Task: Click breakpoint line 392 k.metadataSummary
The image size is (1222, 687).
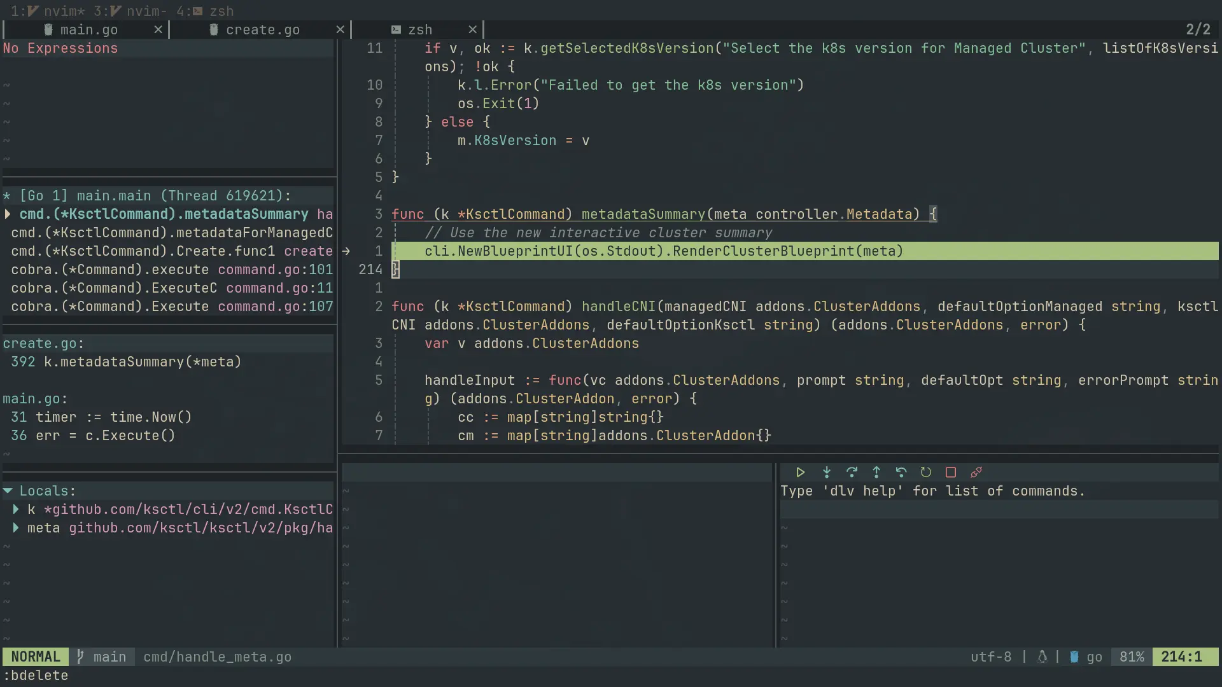Action: click(x=126, y=362)
